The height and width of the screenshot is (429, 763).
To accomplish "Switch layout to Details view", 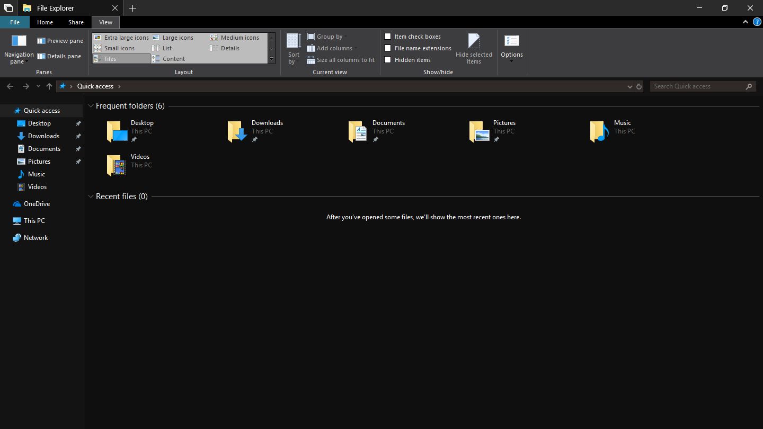I will coord(225,48).
